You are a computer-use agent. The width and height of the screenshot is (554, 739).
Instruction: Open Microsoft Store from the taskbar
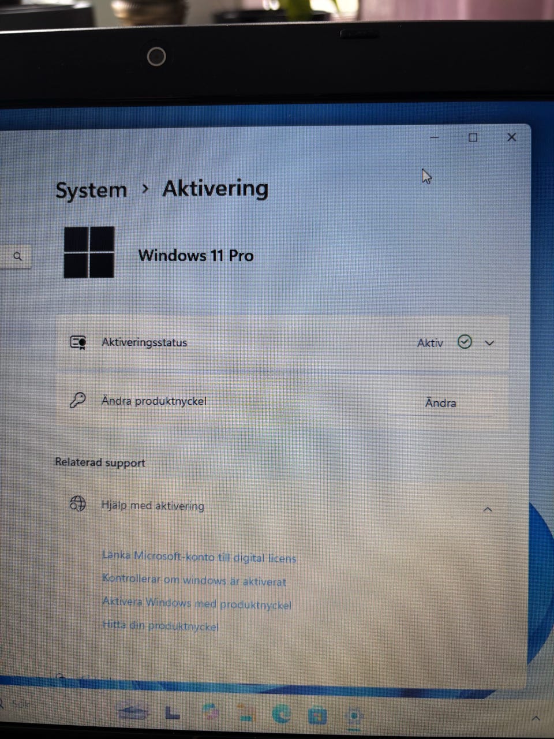click(317, 716)
